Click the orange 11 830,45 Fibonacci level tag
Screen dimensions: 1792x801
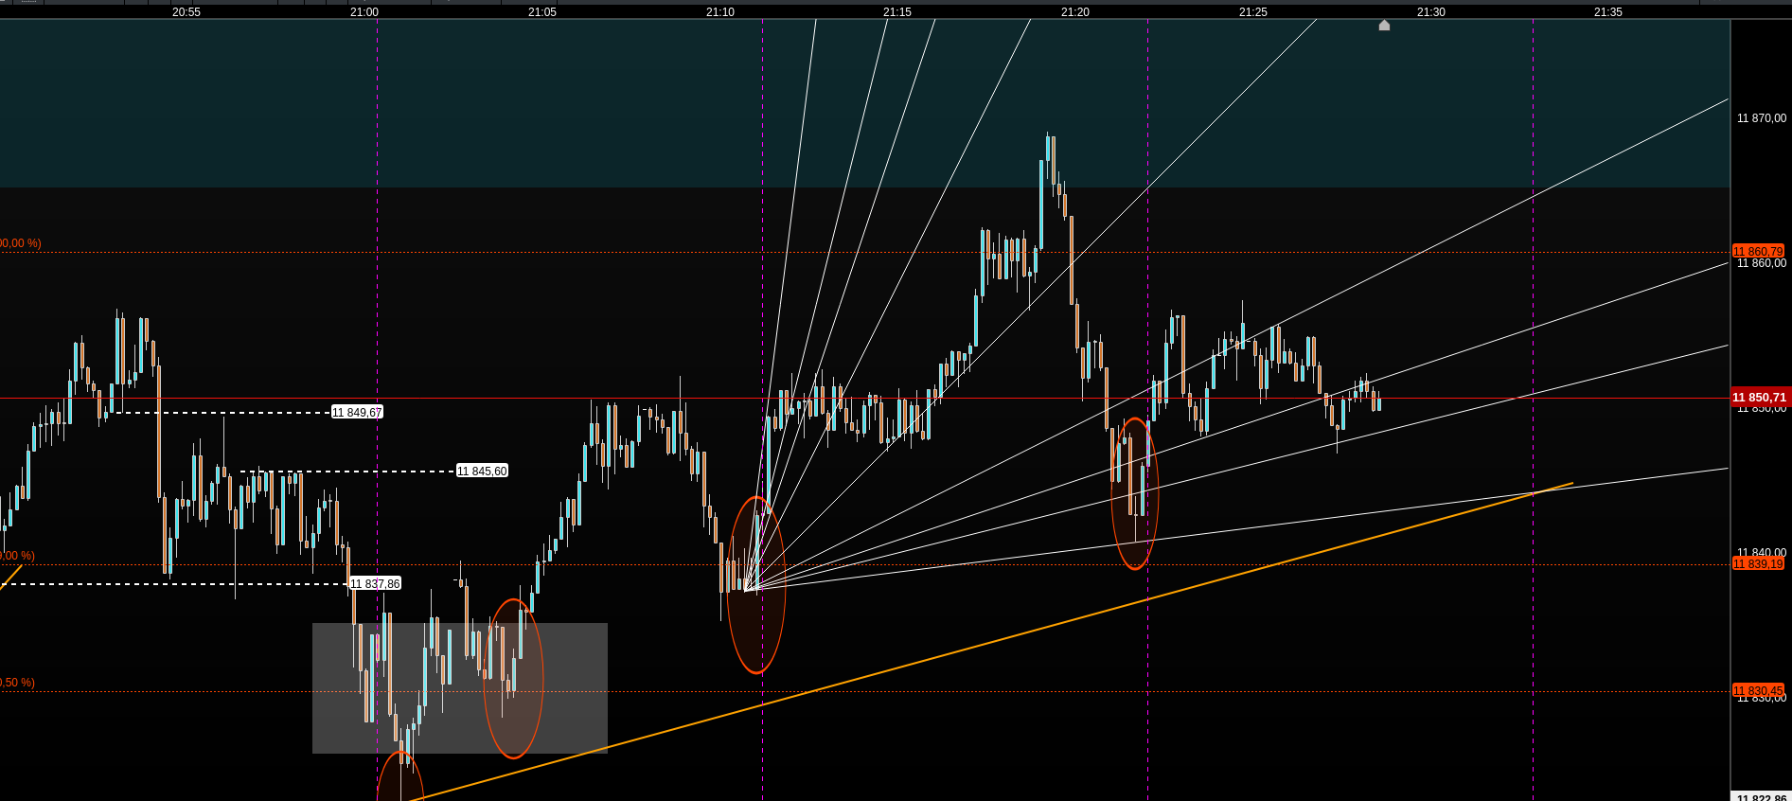pos(1758,690)
